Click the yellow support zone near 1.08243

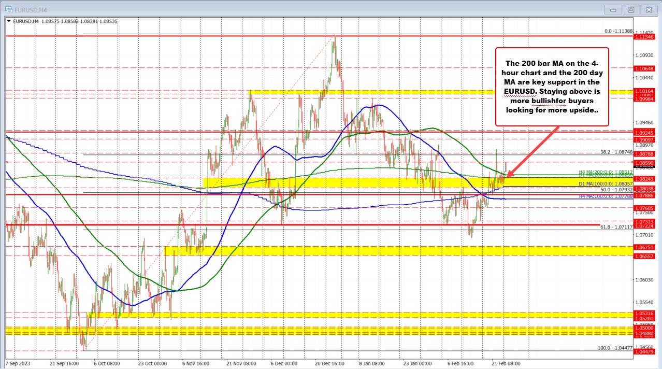(x=363, y=182)
